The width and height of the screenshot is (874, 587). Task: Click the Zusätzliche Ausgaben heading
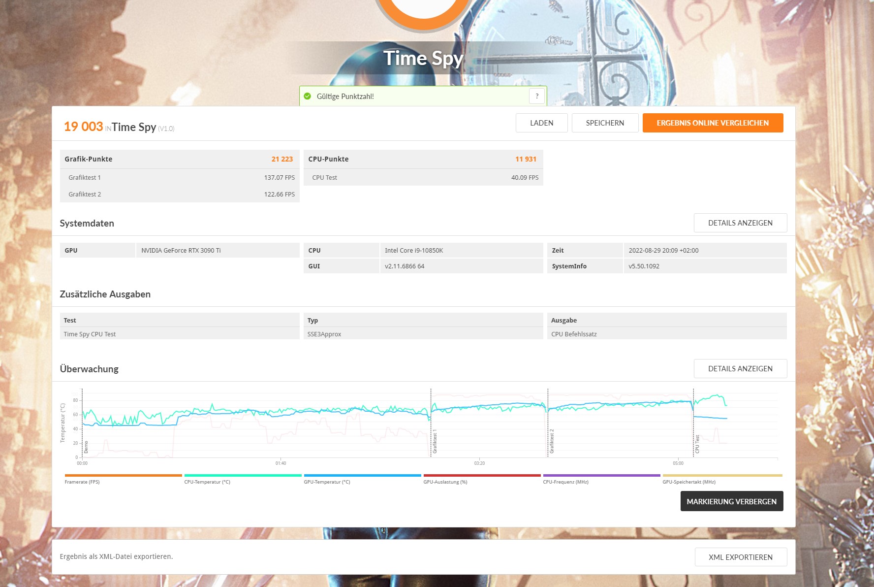105,294
